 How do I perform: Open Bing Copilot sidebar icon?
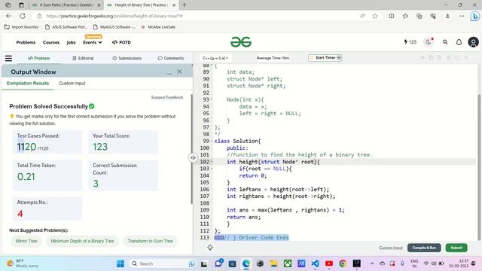pos(475,16)
